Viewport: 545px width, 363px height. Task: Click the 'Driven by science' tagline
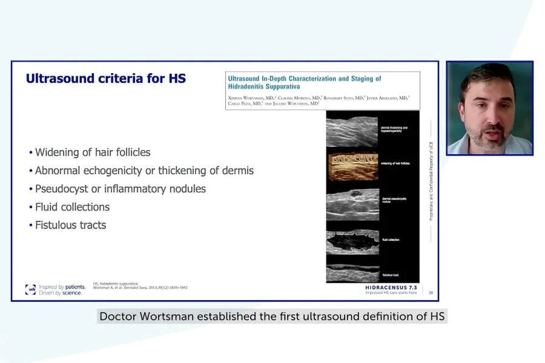click(x=60, y=293)
